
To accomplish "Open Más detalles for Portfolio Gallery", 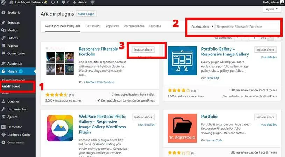I will coord(269,57).
